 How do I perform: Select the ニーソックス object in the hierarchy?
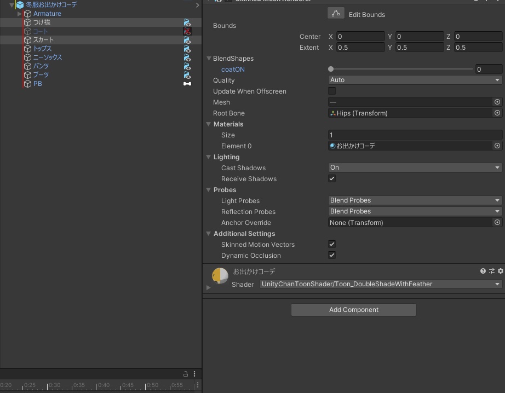pos(47,57)
